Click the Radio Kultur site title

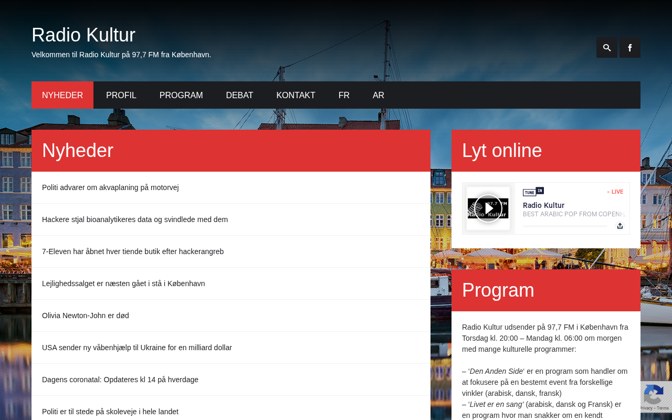(x=83, y=35)
